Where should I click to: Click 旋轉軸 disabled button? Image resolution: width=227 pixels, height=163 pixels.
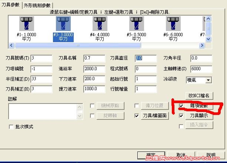click(x=110, y=116)
